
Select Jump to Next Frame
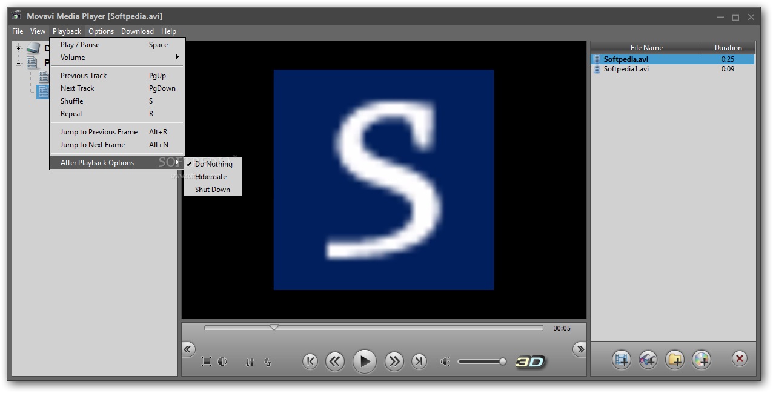(118, 145)
